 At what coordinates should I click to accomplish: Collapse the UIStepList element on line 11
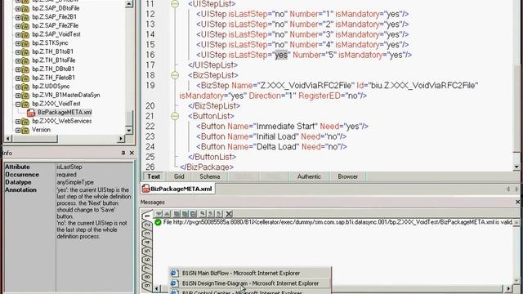(x=175, y=4)
